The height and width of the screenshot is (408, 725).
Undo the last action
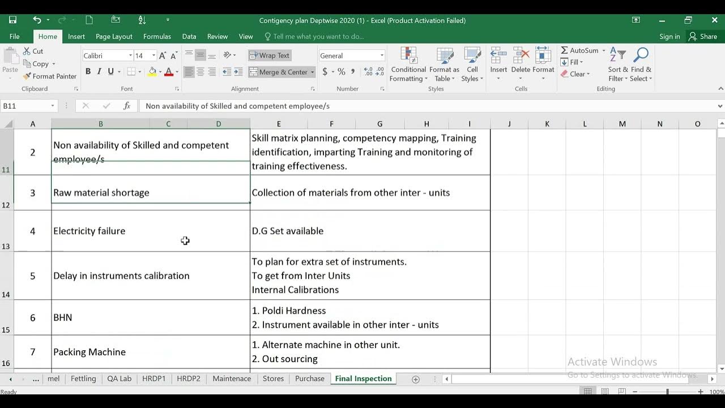(37, 20)
